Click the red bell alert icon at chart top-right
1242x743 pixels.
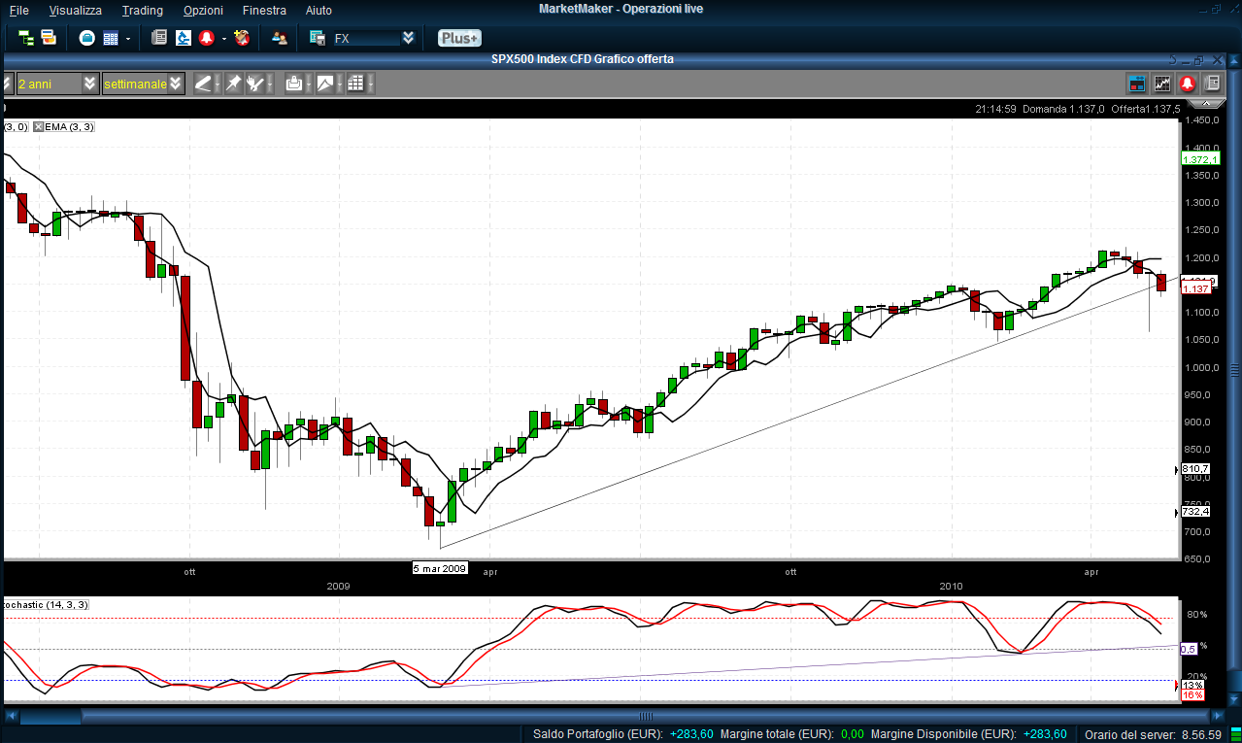[x=1187, y=84]
